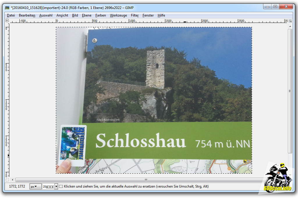Open the Hilfe menu
This screenshot has width=298, height=198.
(161, 15)
